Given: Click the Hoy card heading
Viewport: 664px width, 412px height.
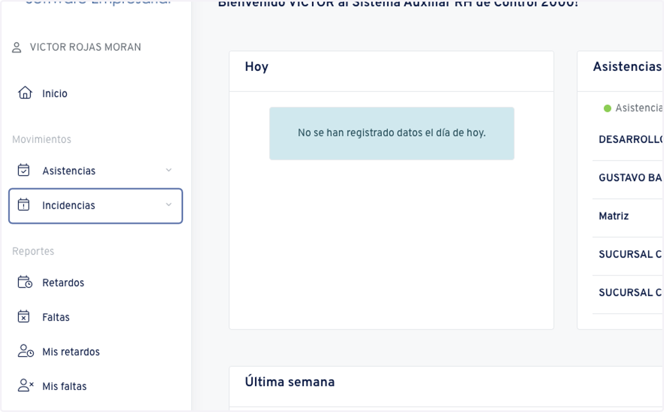Looking at the screenshot, I should (x=257, y=67).
